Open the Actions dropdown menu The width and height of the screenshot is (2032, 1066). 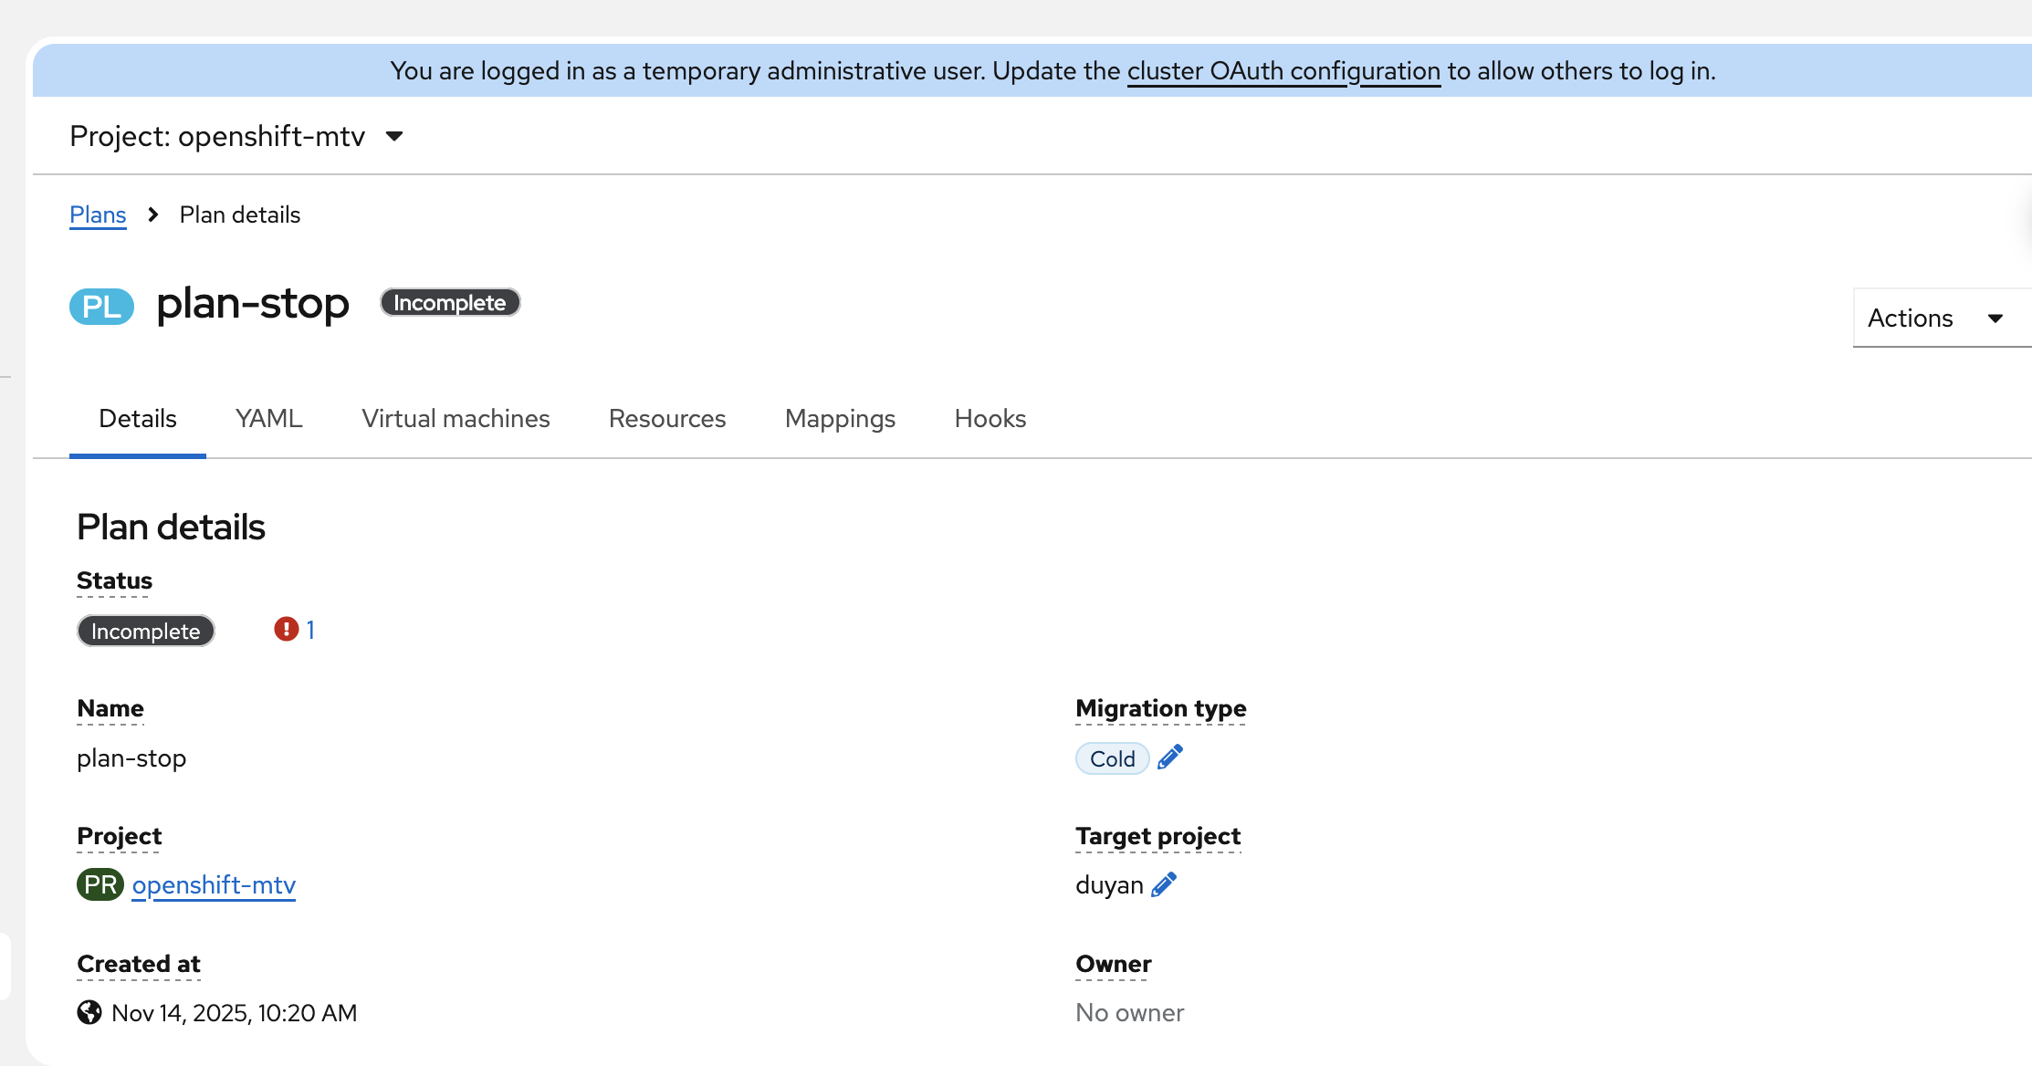tap(1910, 318)
